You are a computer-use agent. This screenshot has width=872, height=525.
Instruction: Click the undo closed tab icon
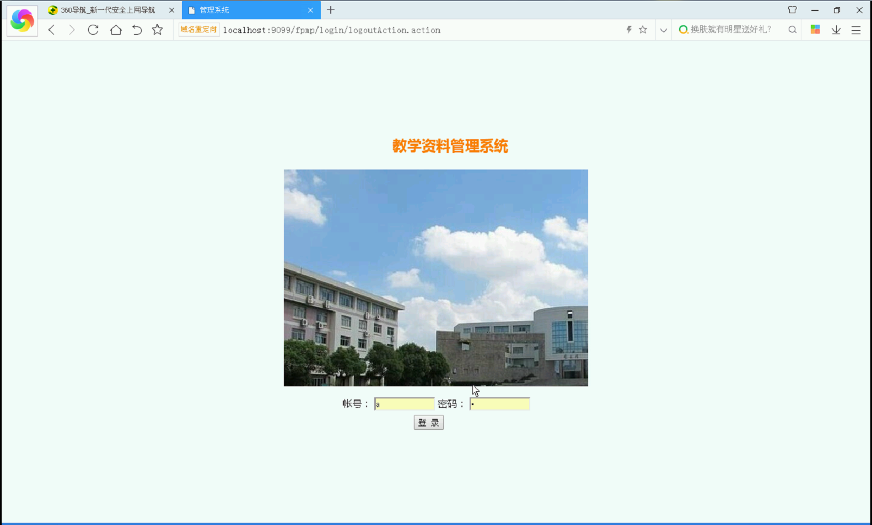137,30
